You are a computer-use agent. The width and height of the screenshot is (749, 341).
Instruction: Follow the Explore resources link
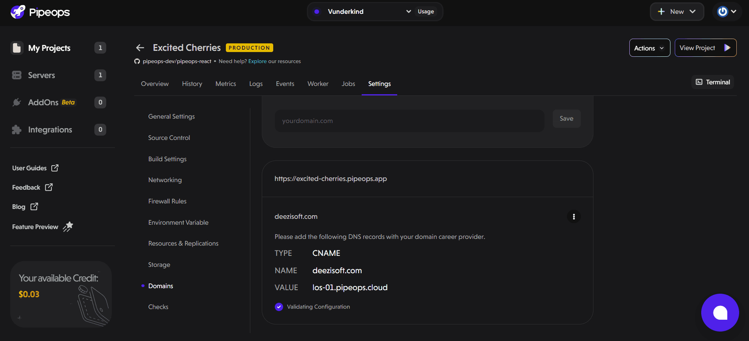pyautogui.click(x=257, y=61)
